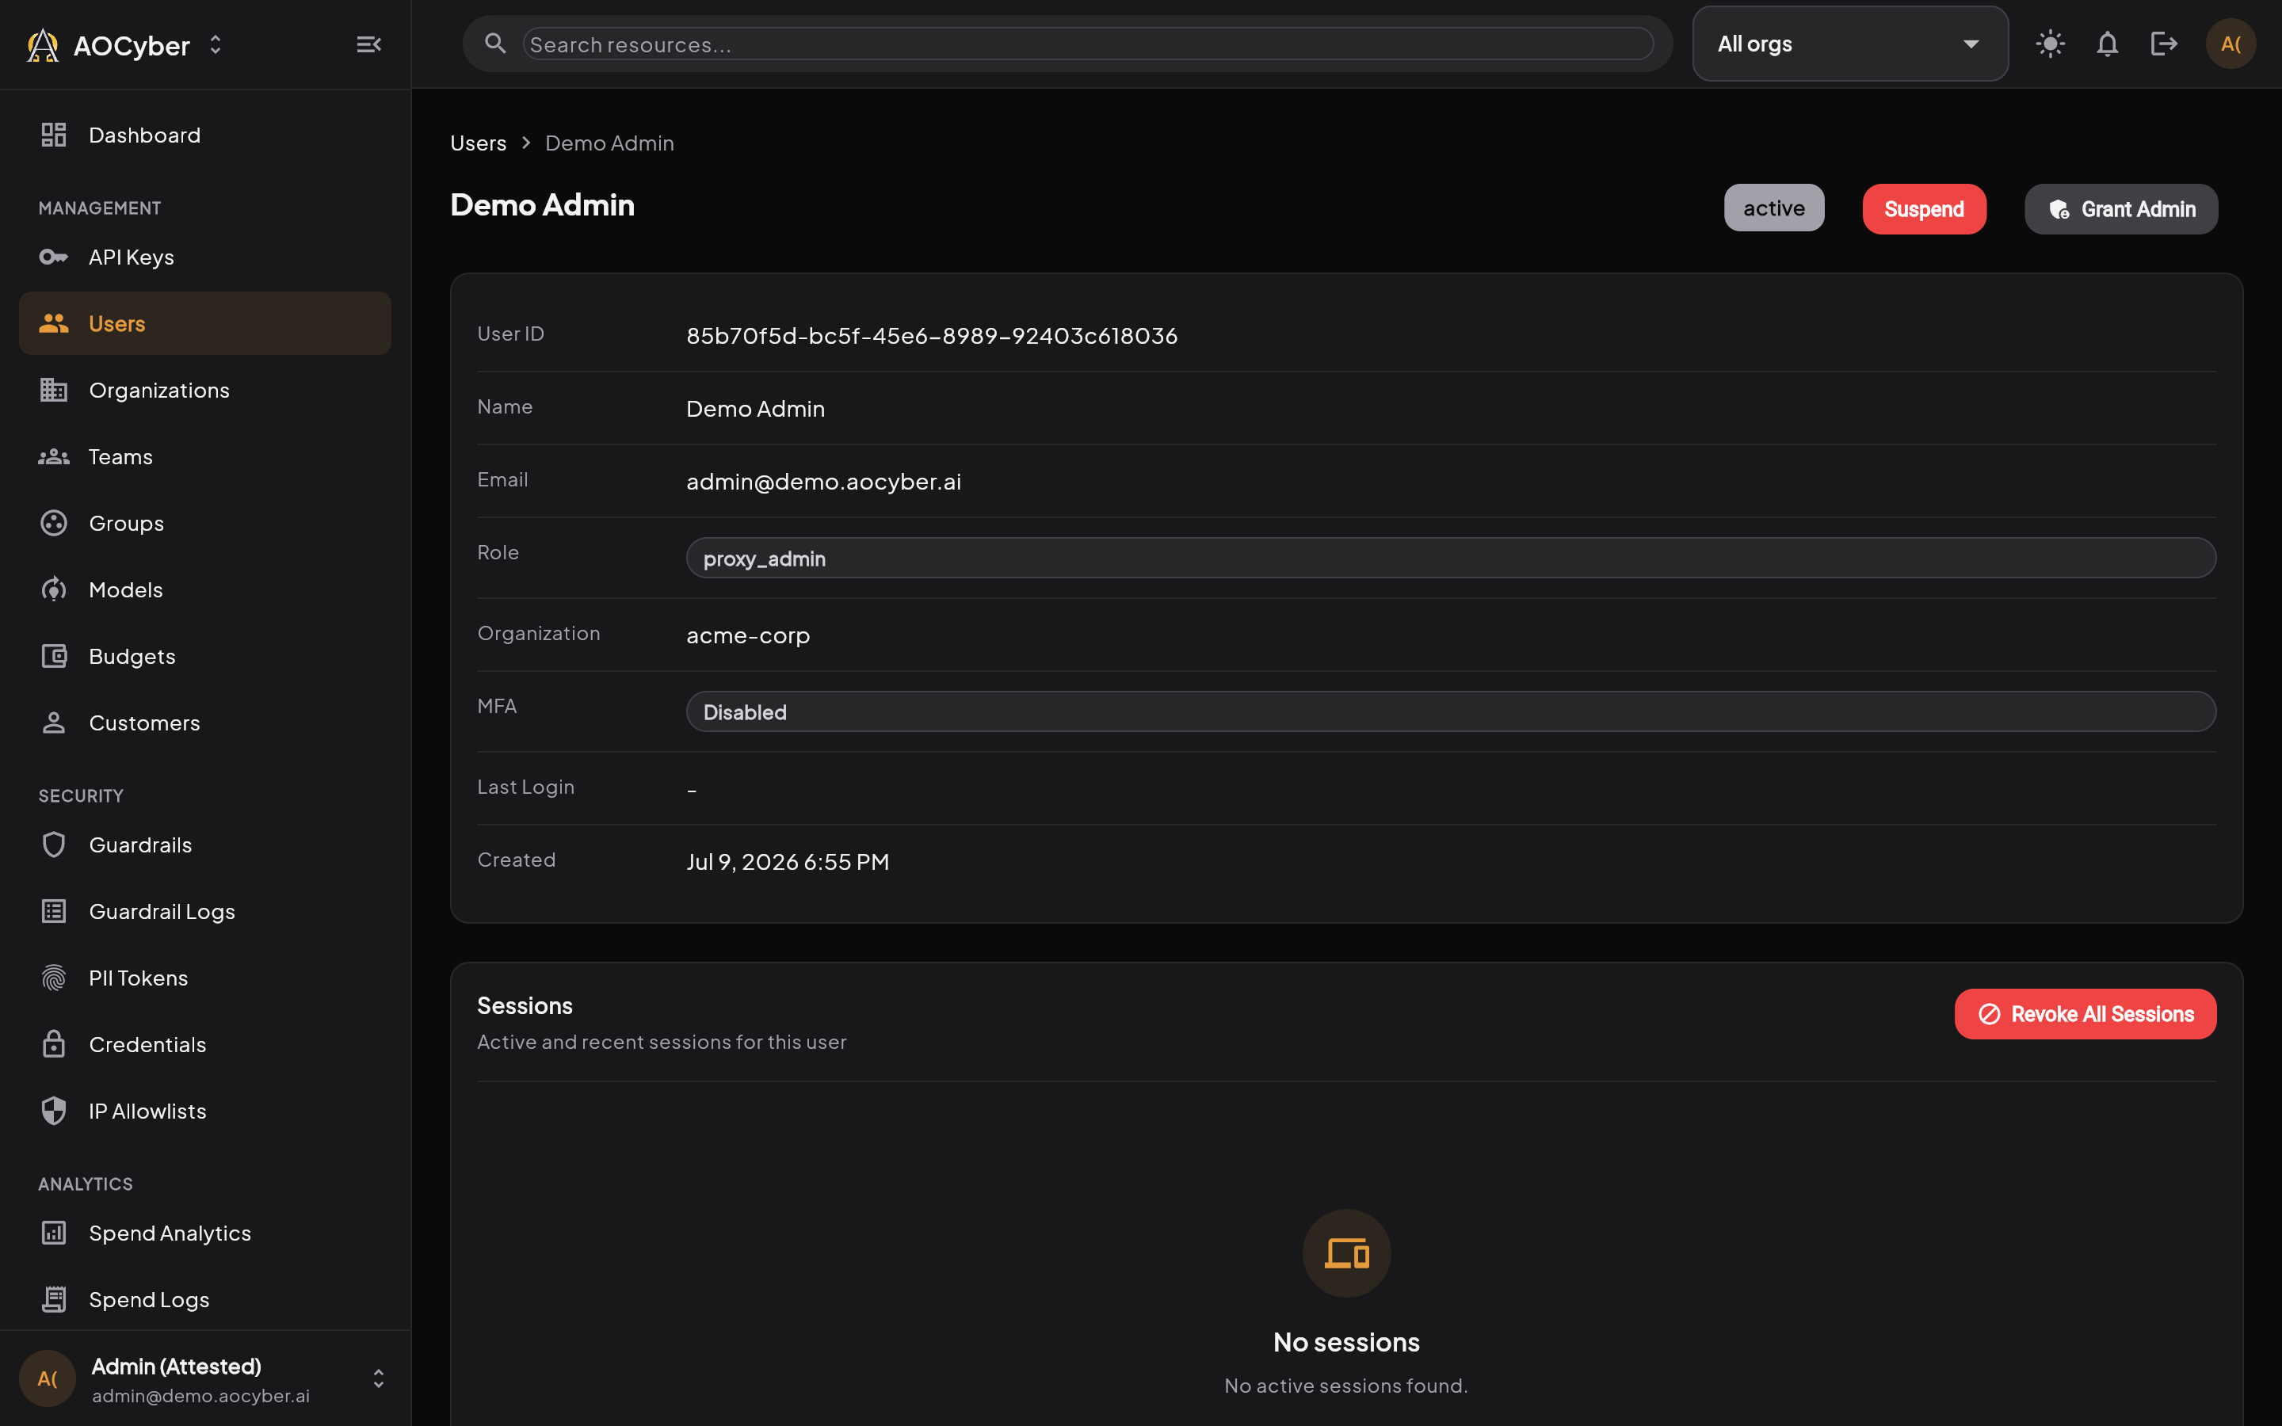Viewport: 2282px width, 1426px height.
Task: Open the notifications bell
Action: tap(2107, 44)
